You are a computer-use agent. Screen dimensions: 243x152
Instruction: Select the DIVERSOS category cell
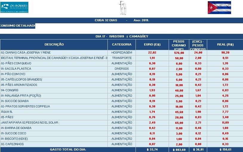[x=121, y=69]
